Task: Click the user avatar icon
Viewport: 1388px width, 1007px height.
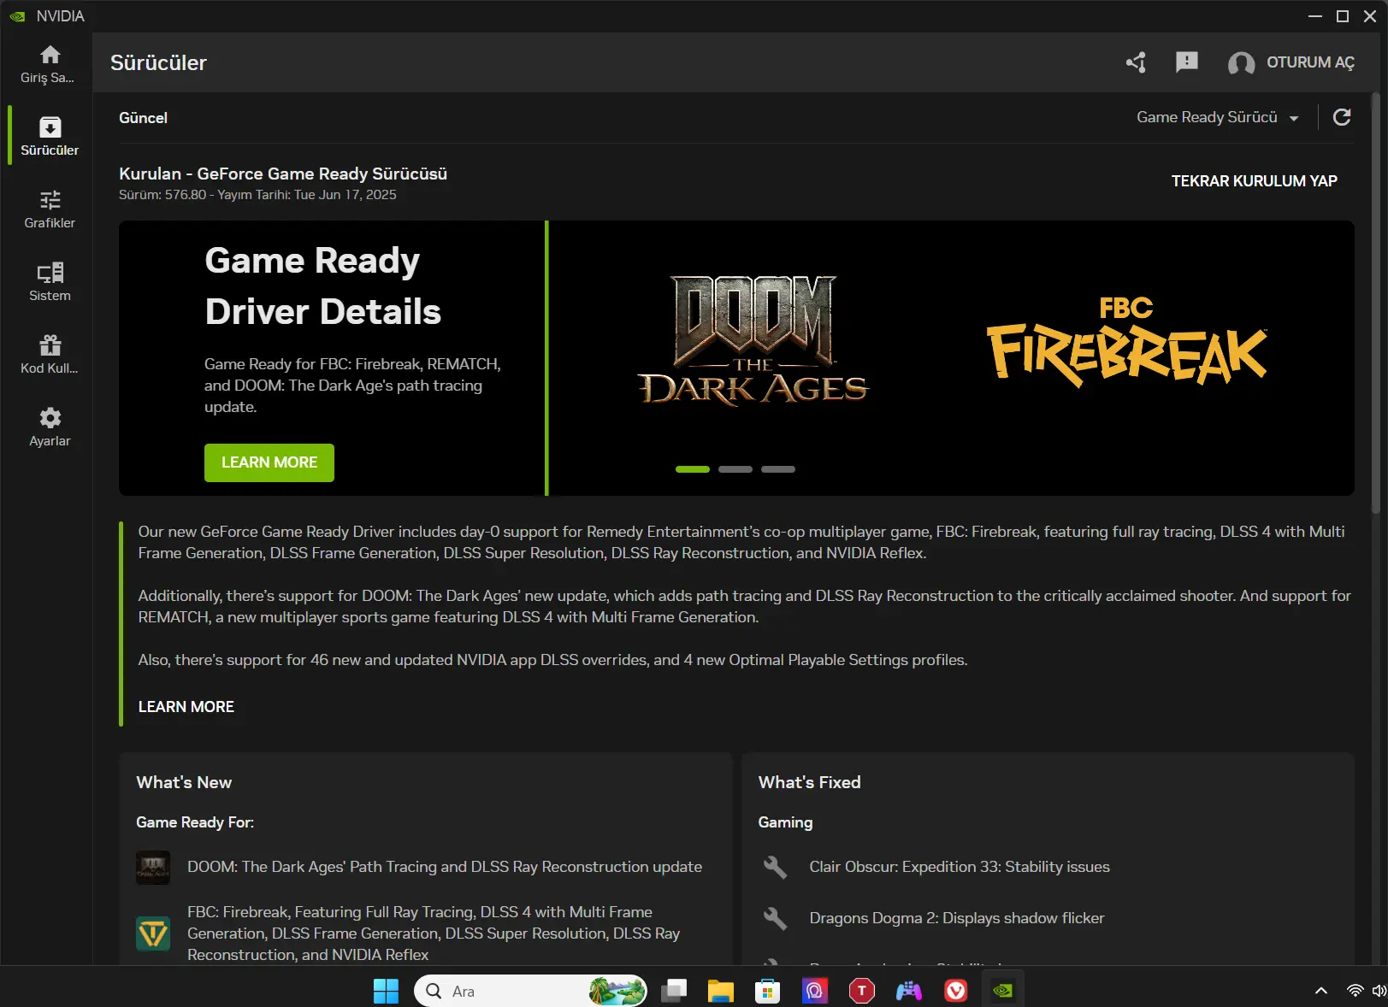Action: pyautogui.click(x=1241, y=63)
